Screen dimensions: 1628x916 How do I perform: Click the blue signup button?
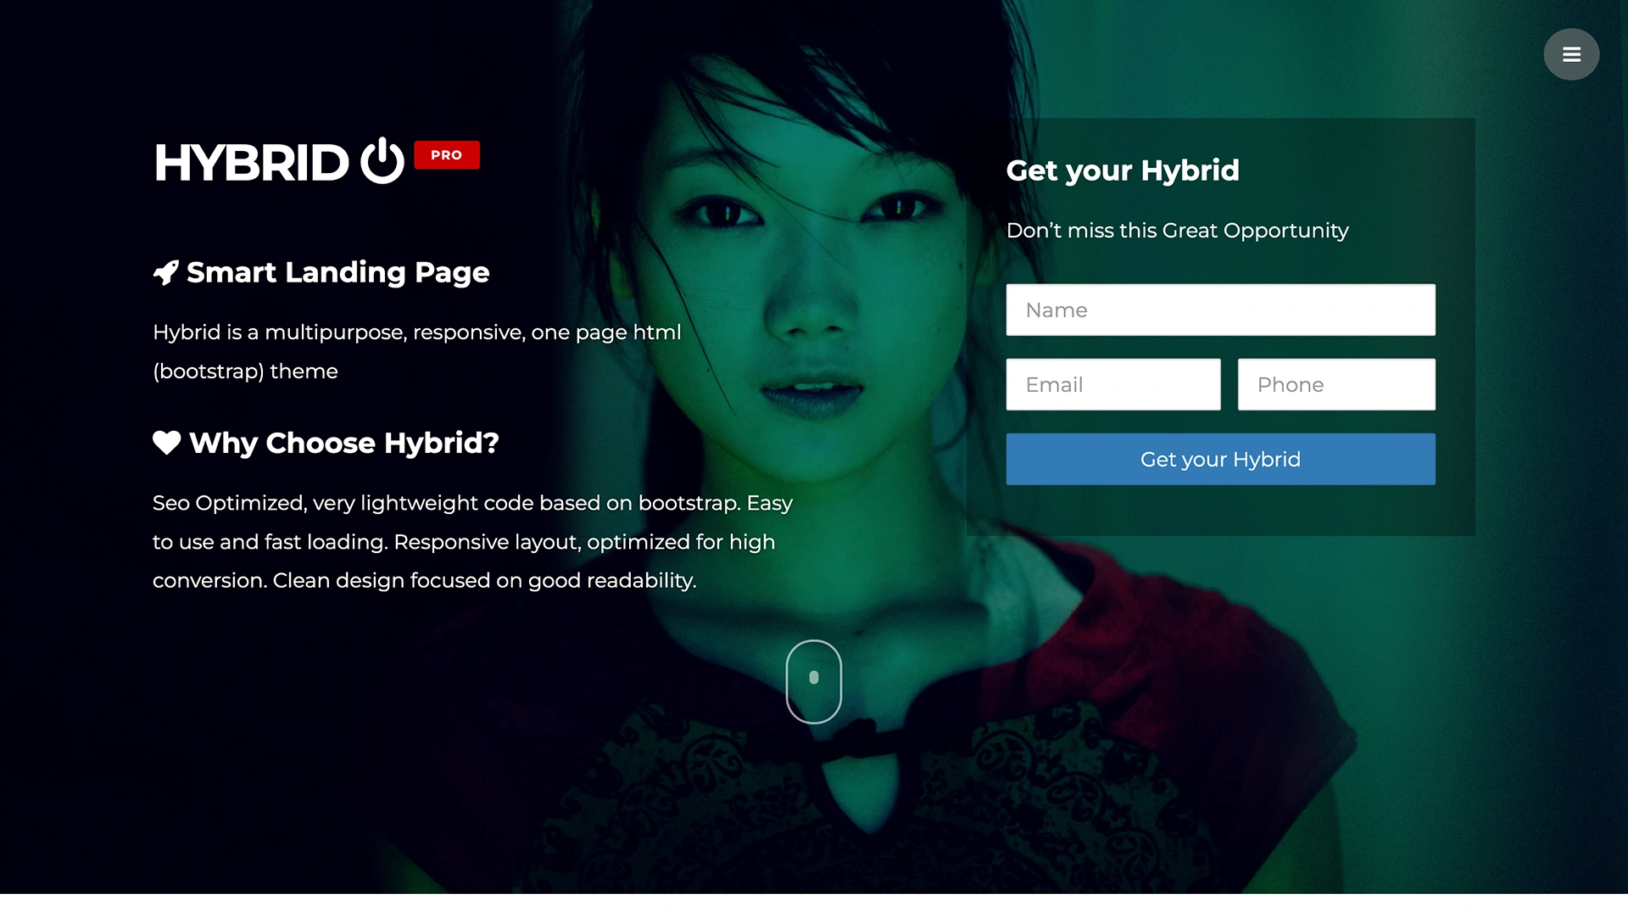coord(1219,459)
